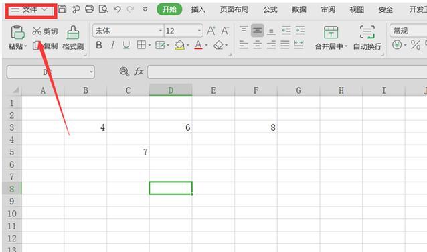This screenshot has height=252, width=427.
Task: Click into the formula bar input
Action: point(287,72)
